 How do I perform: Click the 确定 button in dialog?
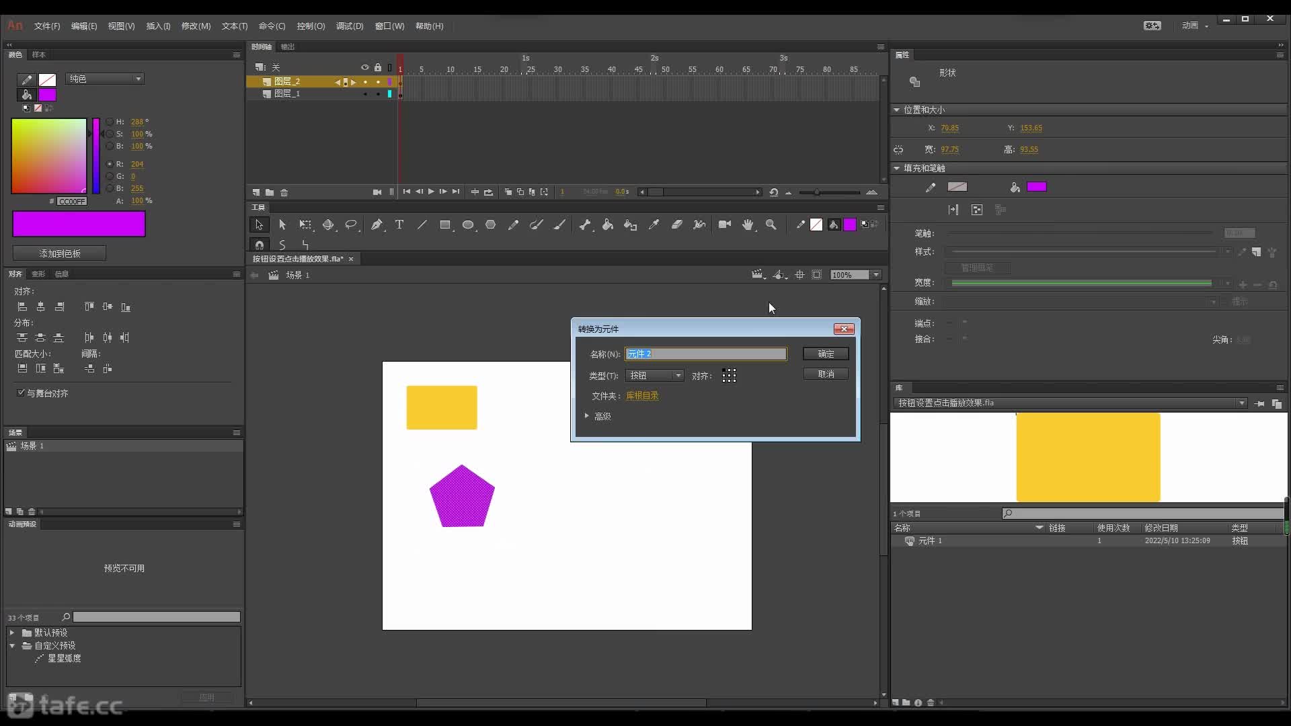pyautogui.click(x=826, y=354)
